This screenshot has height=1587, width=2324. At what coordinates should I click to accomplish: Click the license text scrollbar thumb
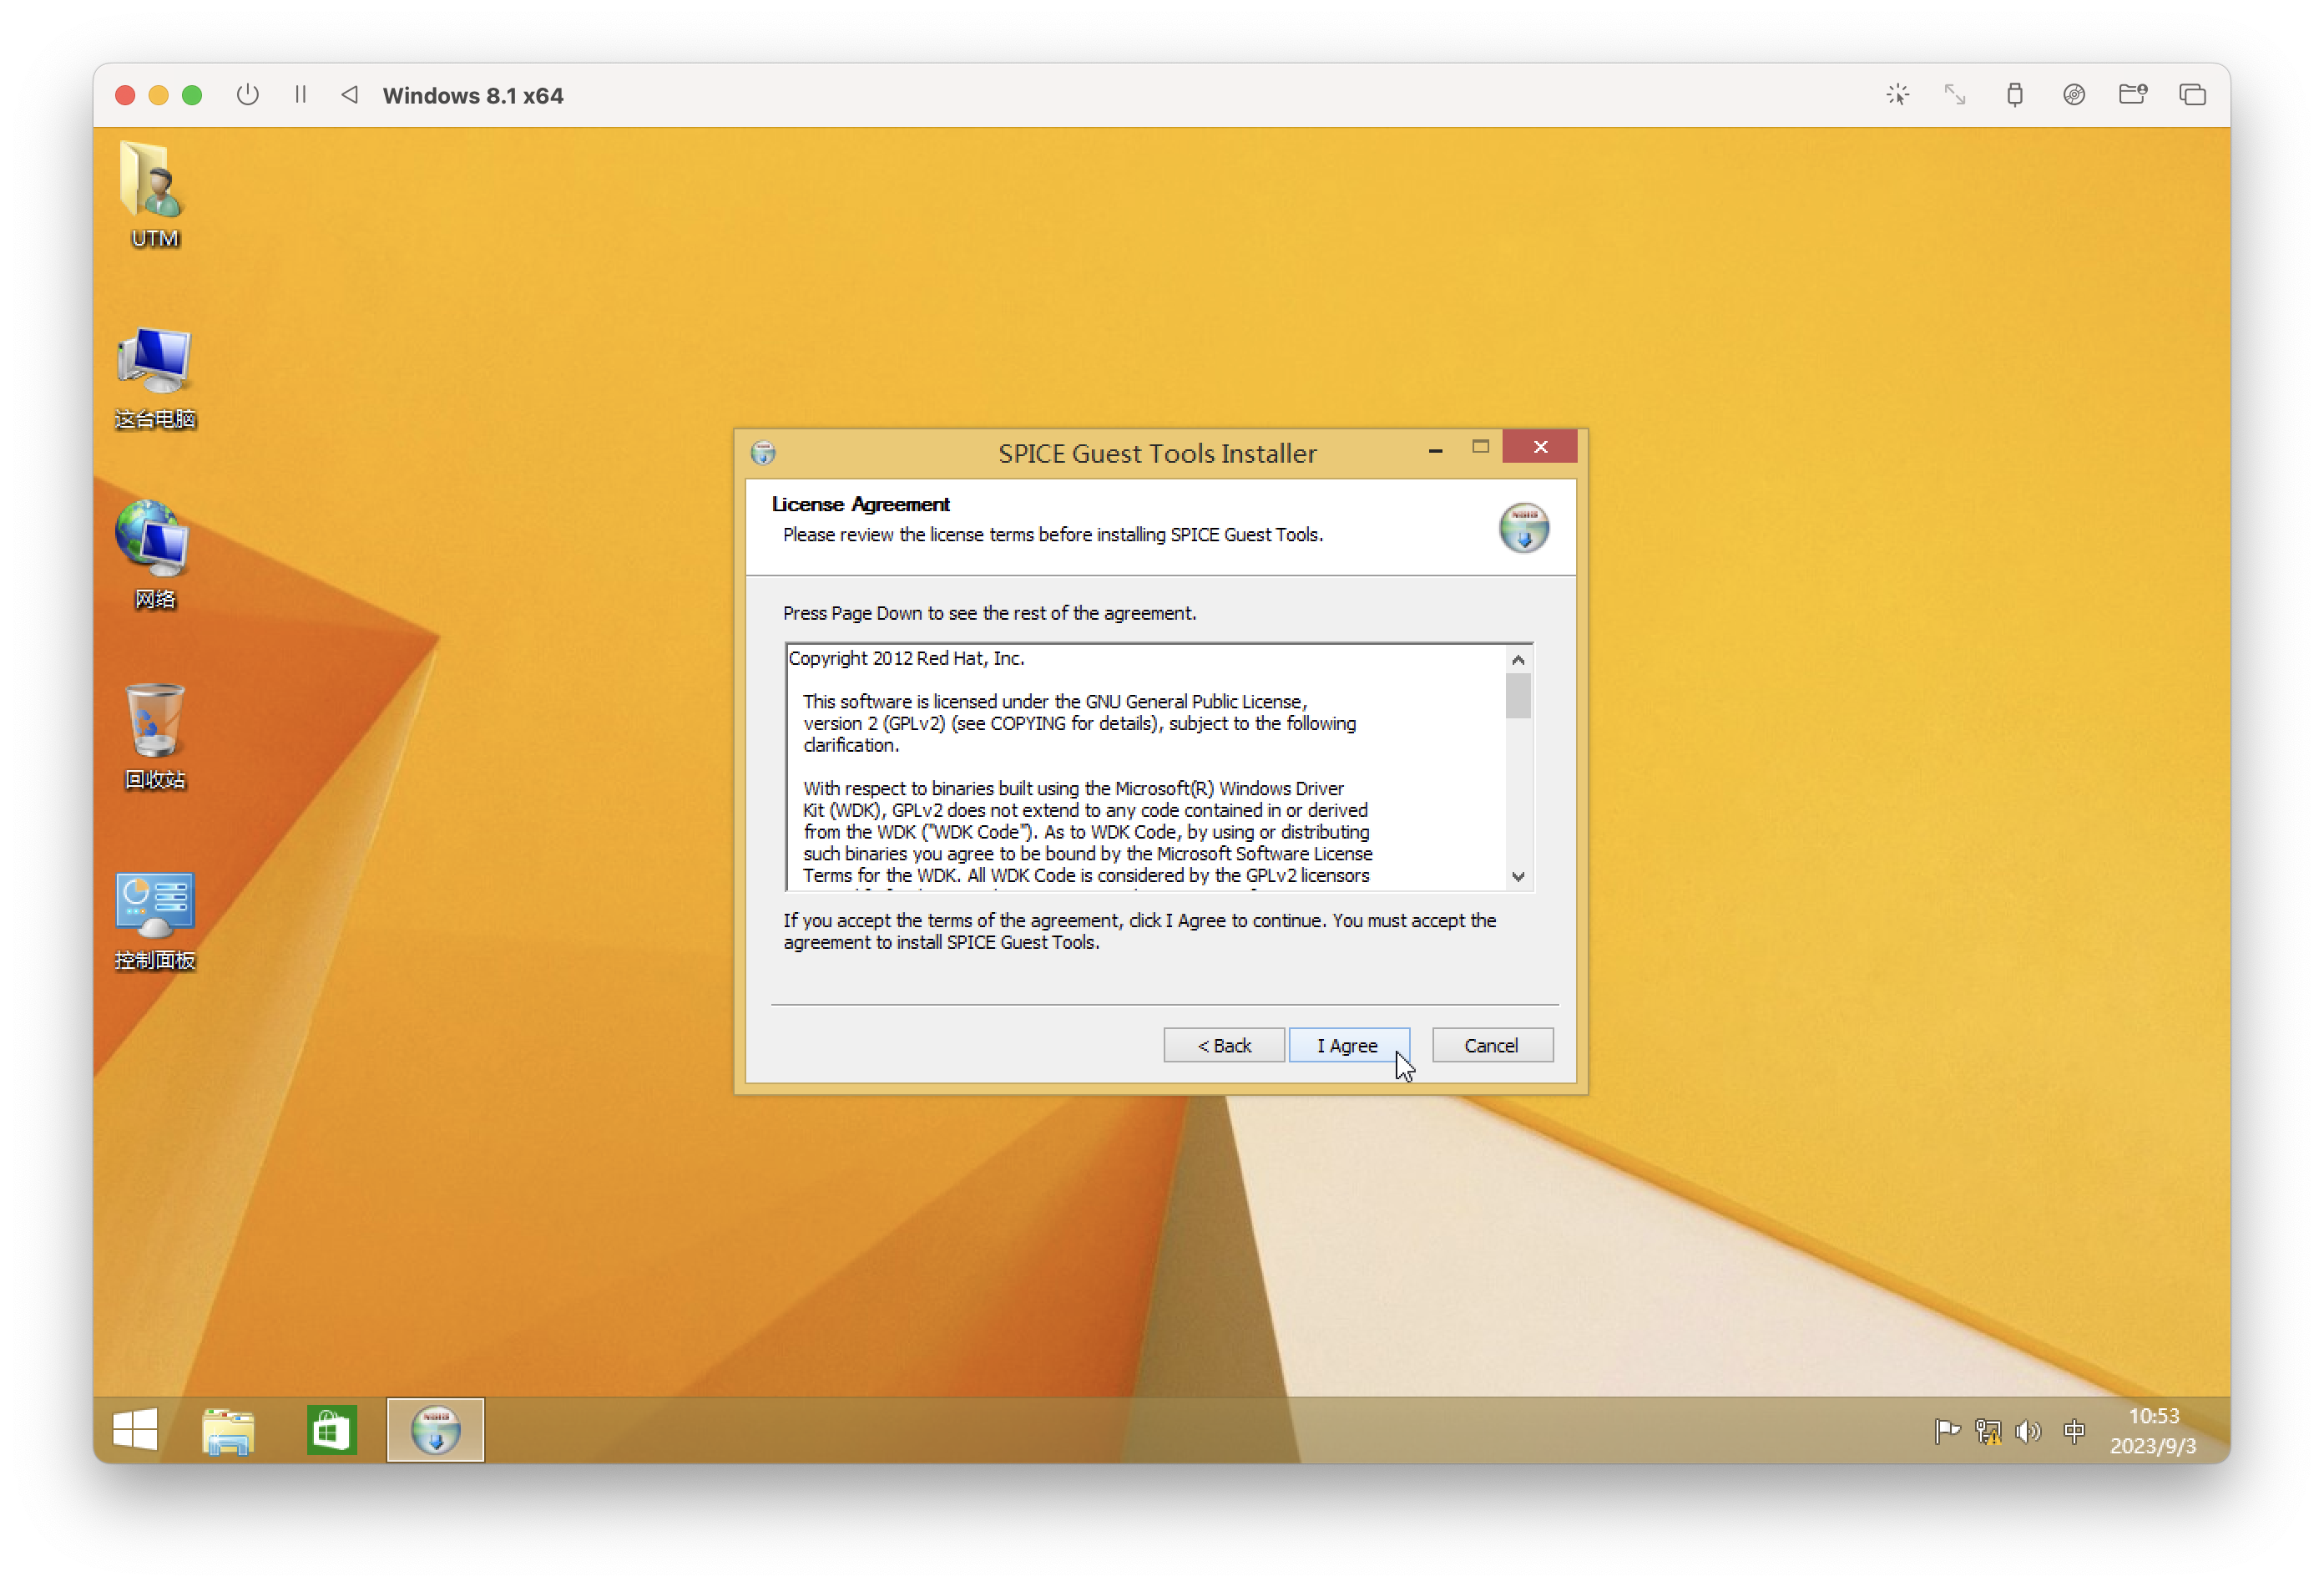coord(1518,696)
